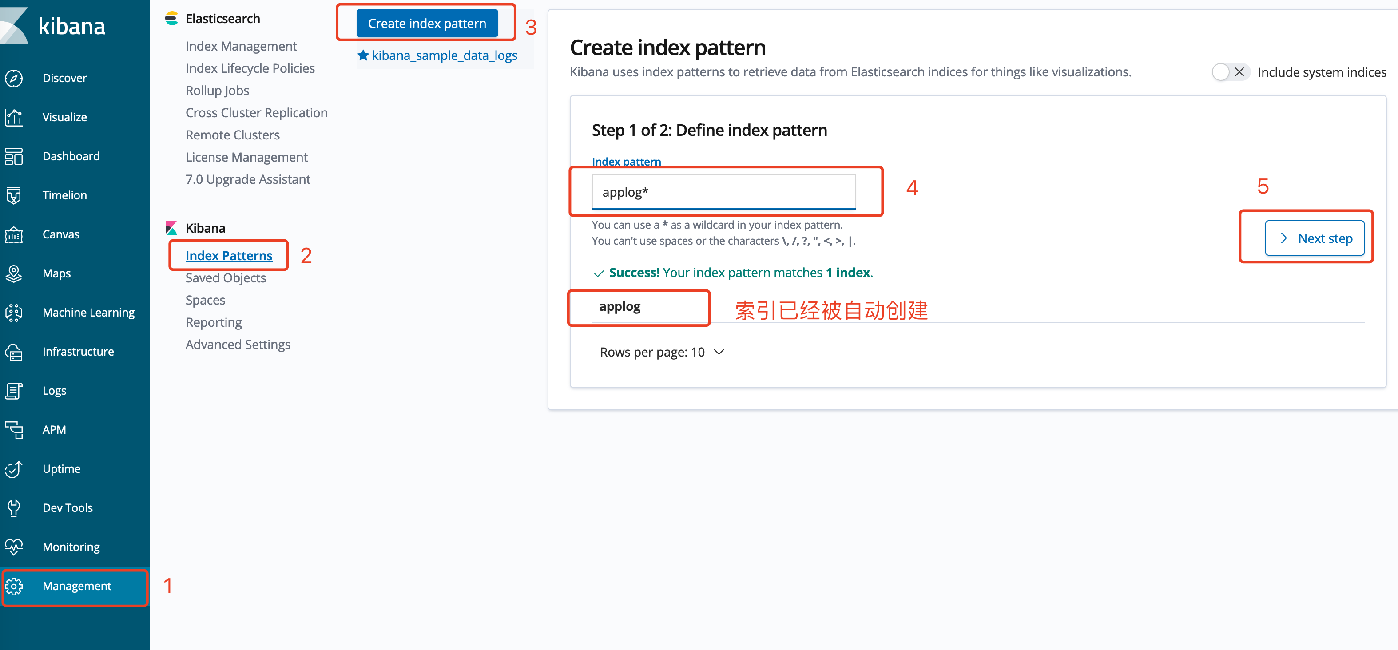The image size is (1398, 650).
Task: Open Remote Clusters link
Action: click(233, 135)
